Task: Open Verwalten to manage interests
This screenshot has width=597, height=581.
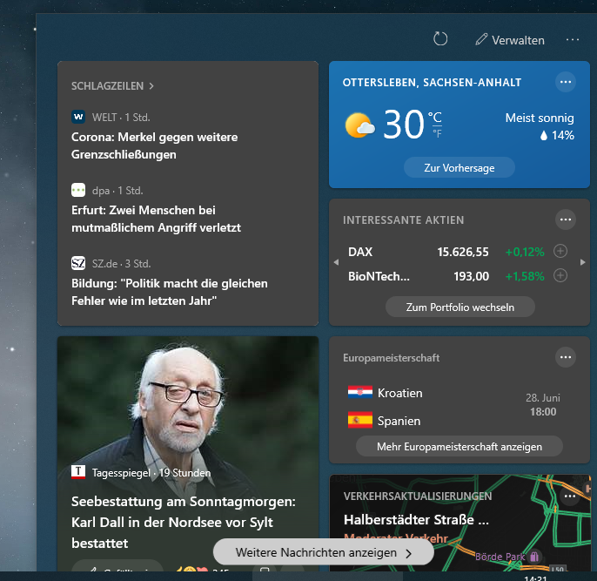Action: point(510,40)
